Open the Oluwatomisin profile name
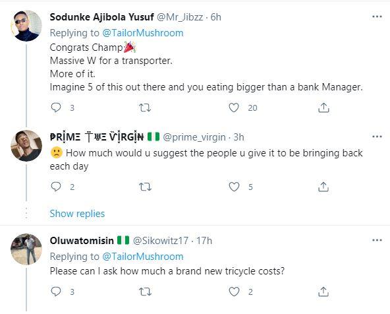 [x=82, y=241]
